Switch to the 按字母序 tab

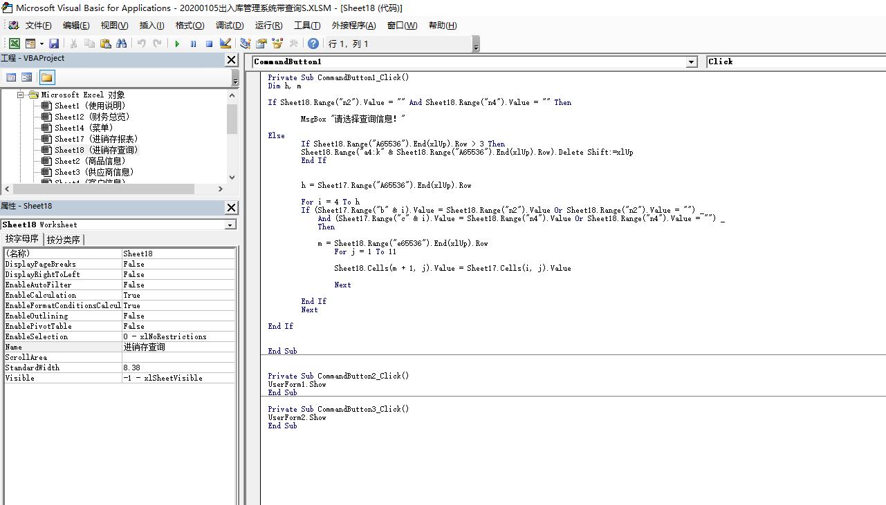click(22, 239)
